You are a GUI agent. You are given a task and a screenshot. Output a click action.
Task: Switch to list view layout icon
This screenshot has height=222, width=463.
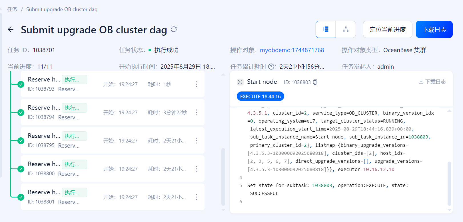tap(326, 29)
